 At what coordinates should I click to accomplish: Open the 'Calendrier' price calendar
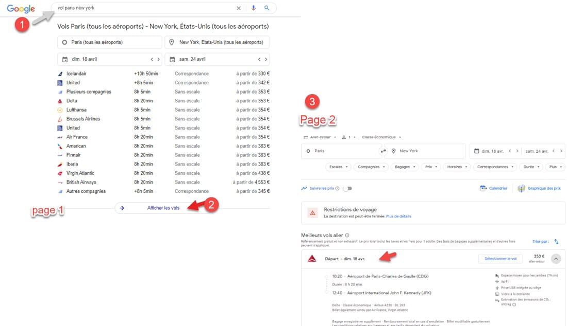[494, 188]
